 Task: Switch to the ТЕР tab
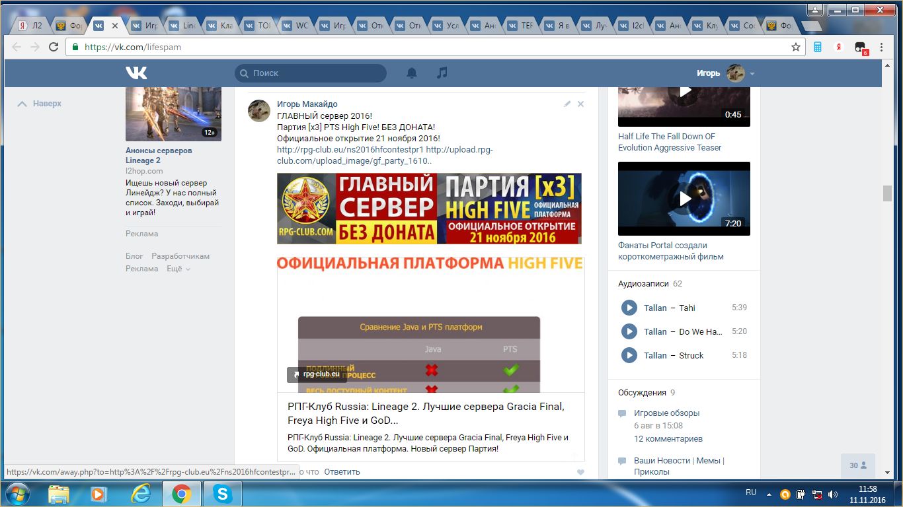coord(522,26)
